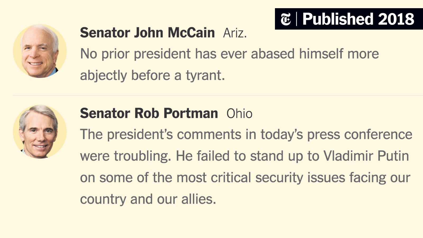The width and height of the screenshot is (423, 238).
Task: Select the Senator Rob Portman heading
Action: pos(149,113)
